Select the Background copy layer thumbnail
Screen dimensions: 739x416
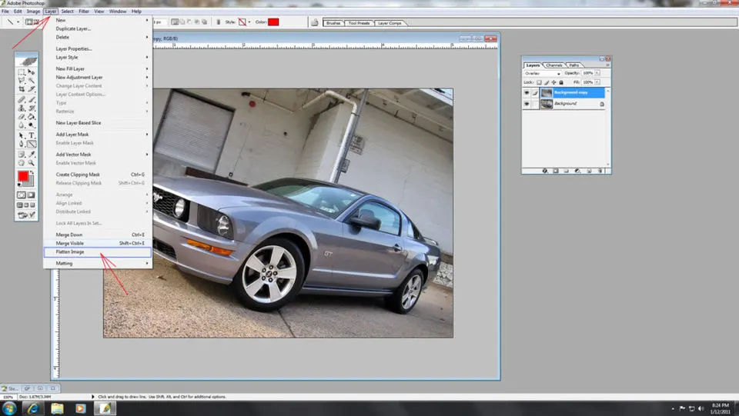tap(547, 93)
